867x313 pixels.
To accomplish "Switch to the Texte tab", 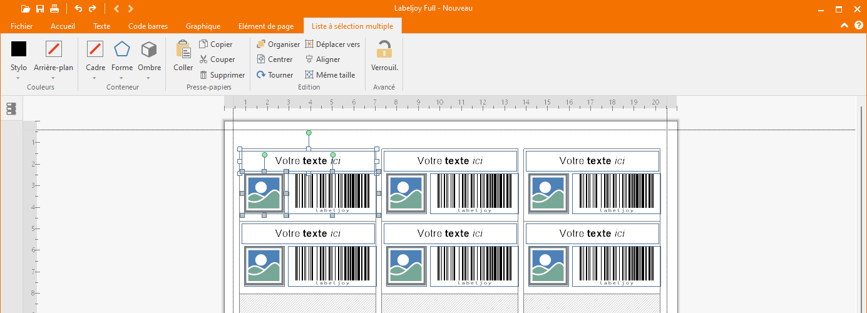I will 101,26.
